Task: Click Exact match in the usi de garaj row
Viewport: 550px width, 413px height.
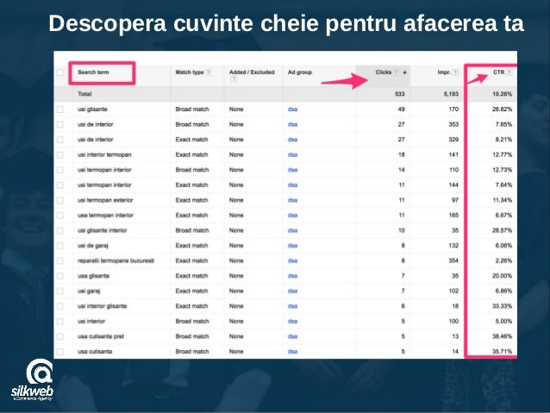Action: coord(192,246)
